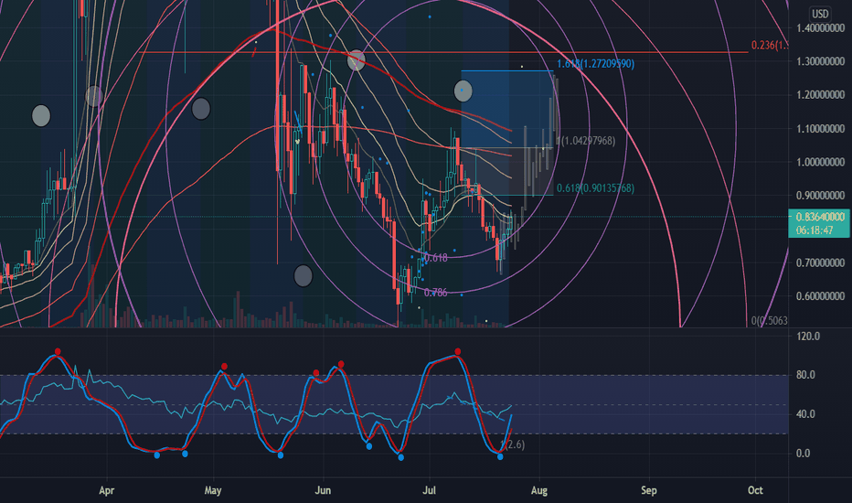The width and height of the screenshot is (852, 503).
Task: Click the 0.0 oscillator scale label
Action: coord(804,454)
